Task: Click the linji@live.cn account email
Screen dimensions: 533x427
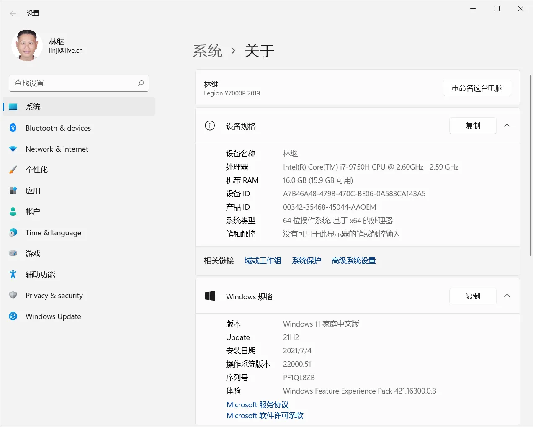Action: tap(66, 51)
